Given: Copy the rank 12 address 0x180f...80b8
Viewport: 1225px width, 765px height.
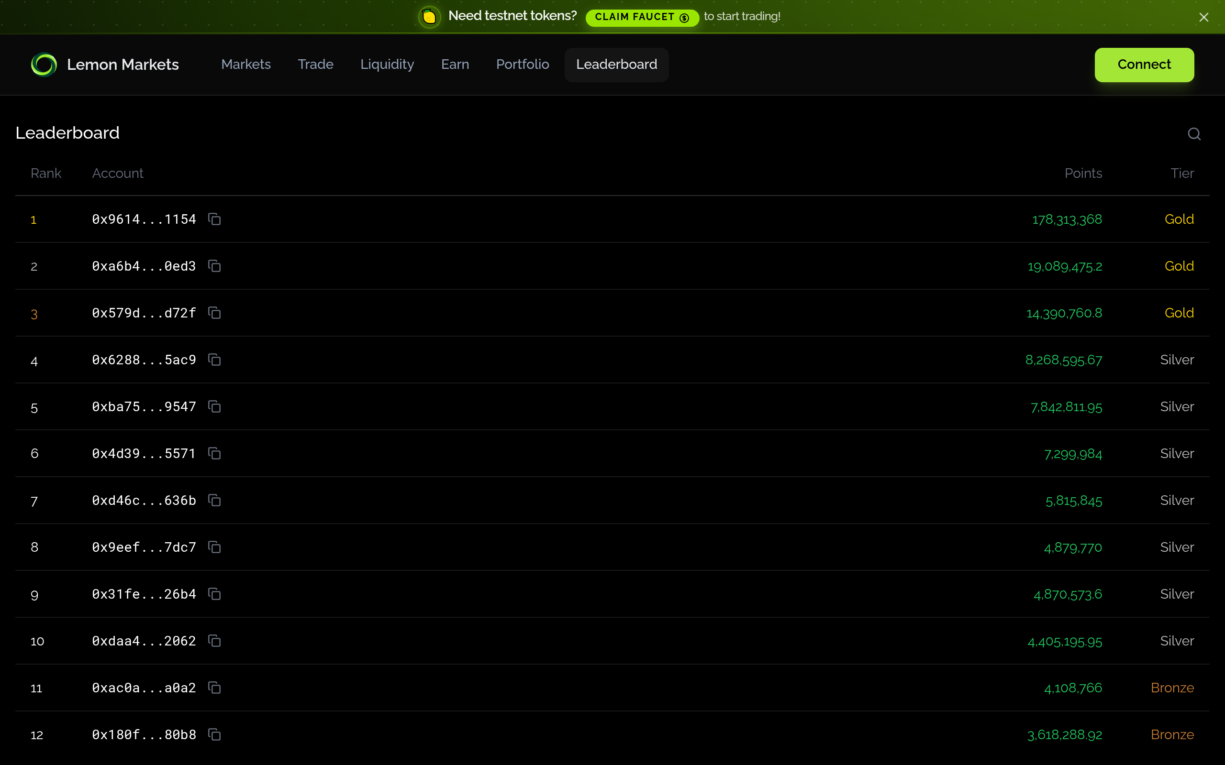Looking at the screenshot, I should click(x=215, y=735).
